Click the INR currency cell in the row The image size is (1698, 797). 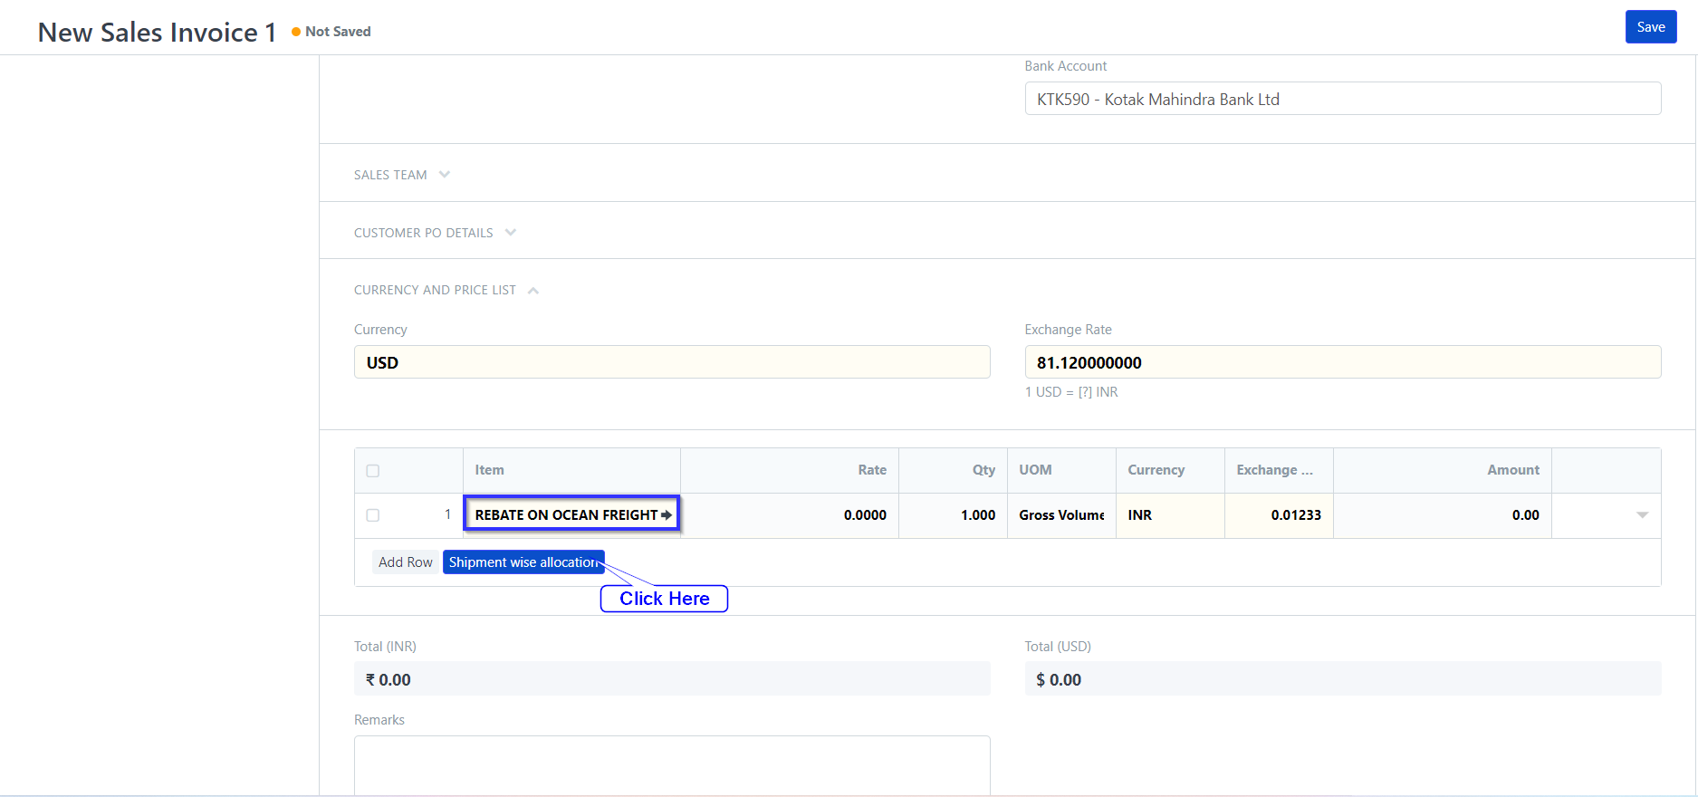[x=1170, y=515]
